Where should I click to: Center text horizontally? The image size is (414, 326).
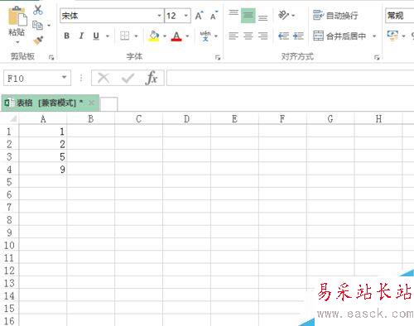coord(248,36)
